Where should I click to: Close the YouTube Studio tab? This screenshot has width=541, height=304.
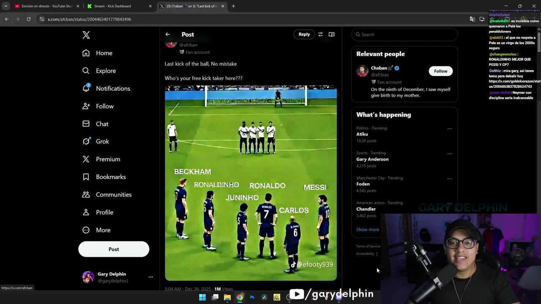click(78, 6)
